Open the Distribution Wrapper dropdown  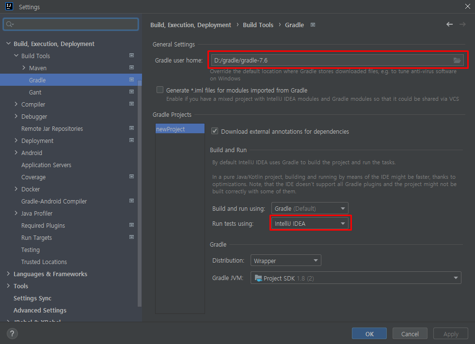[285, 261]
